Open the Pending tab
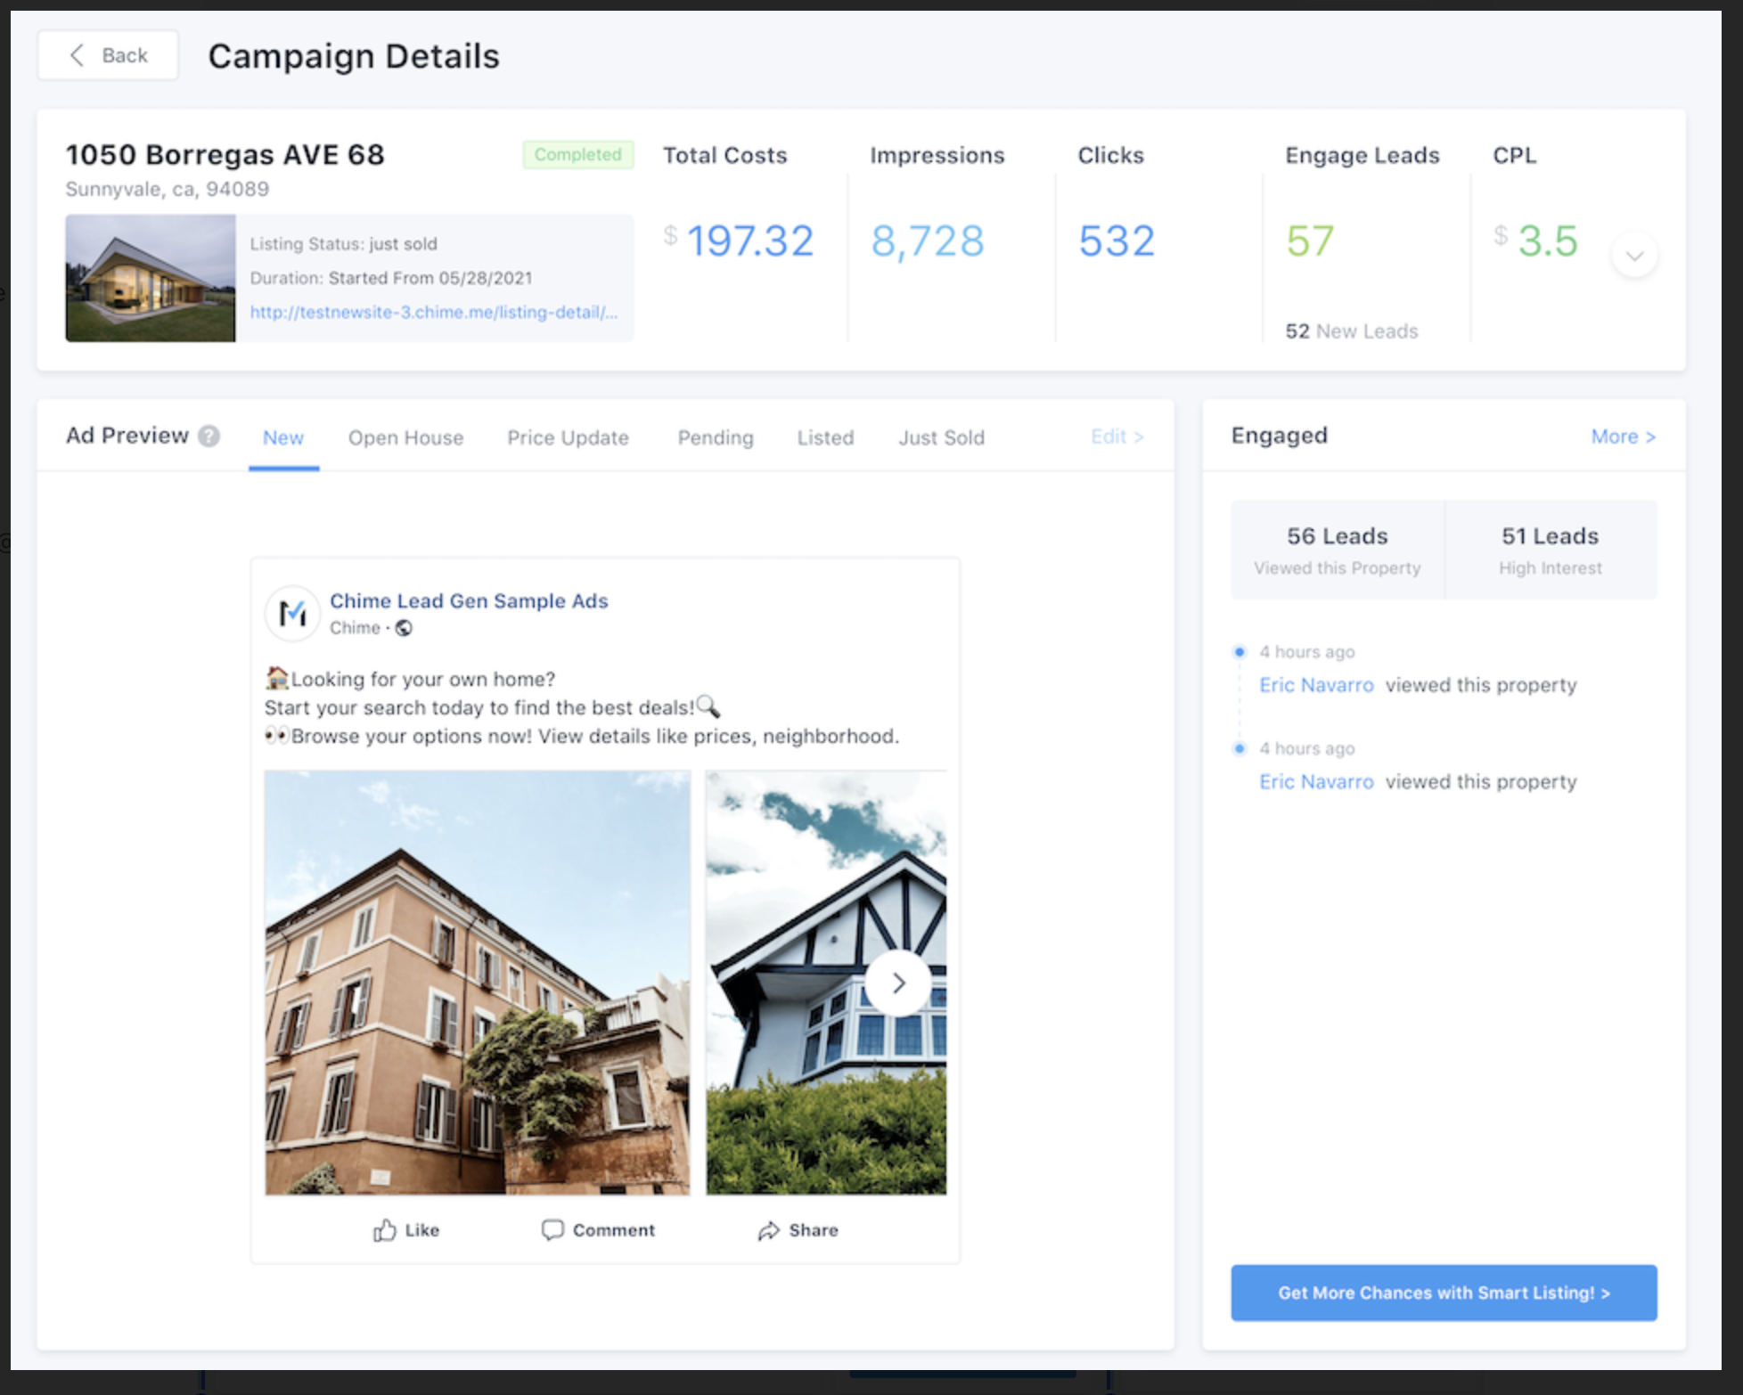The width and height of the screenshot is (1743, 1395). pos(716,437)
